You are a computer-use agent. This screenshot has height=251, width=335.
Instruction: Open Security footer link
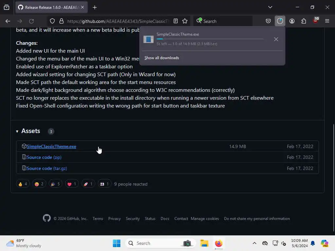click(x=133, y=219)
